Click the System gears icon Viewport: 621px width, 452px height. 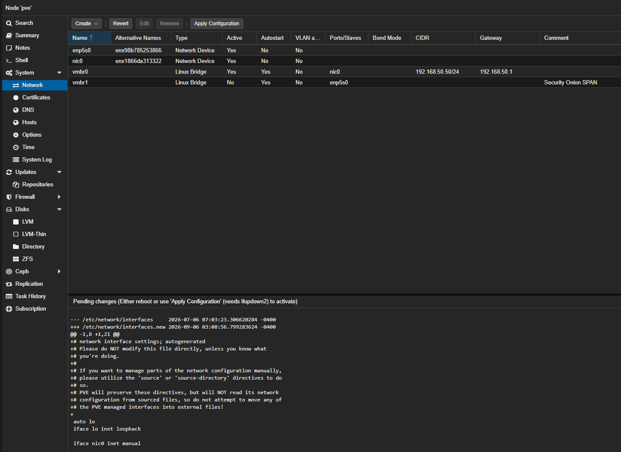click(9, 73)
